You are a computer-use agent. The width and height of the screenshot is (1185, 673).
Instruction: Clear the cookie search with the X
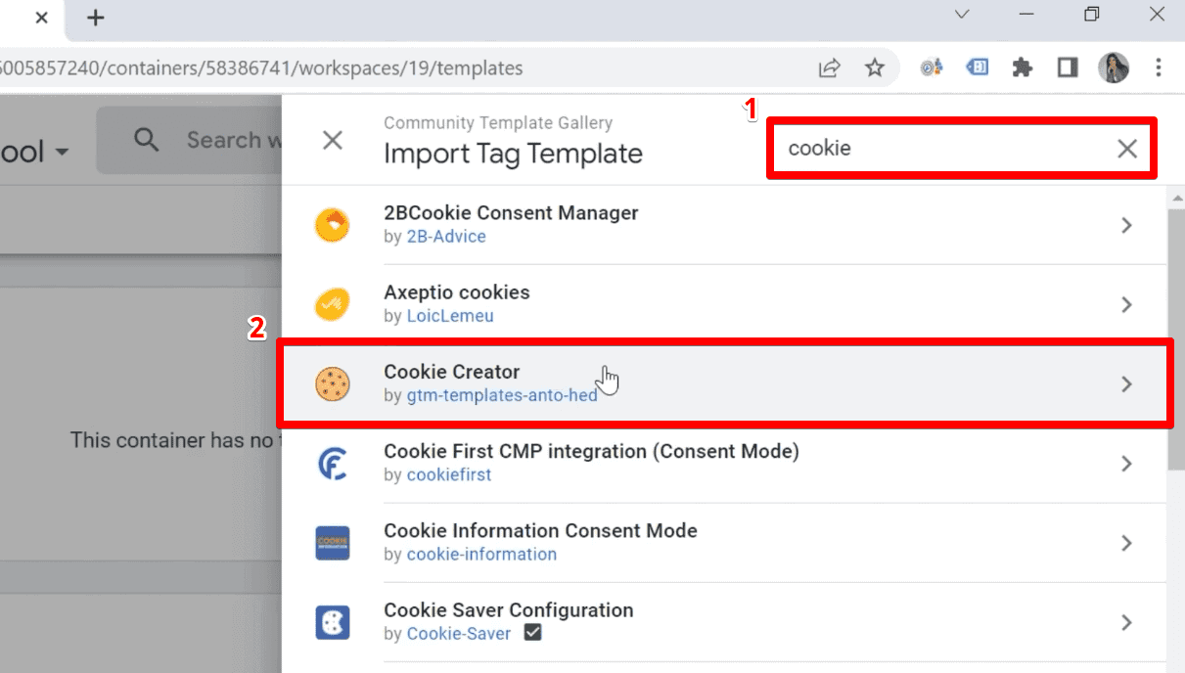coord(1126,148)
